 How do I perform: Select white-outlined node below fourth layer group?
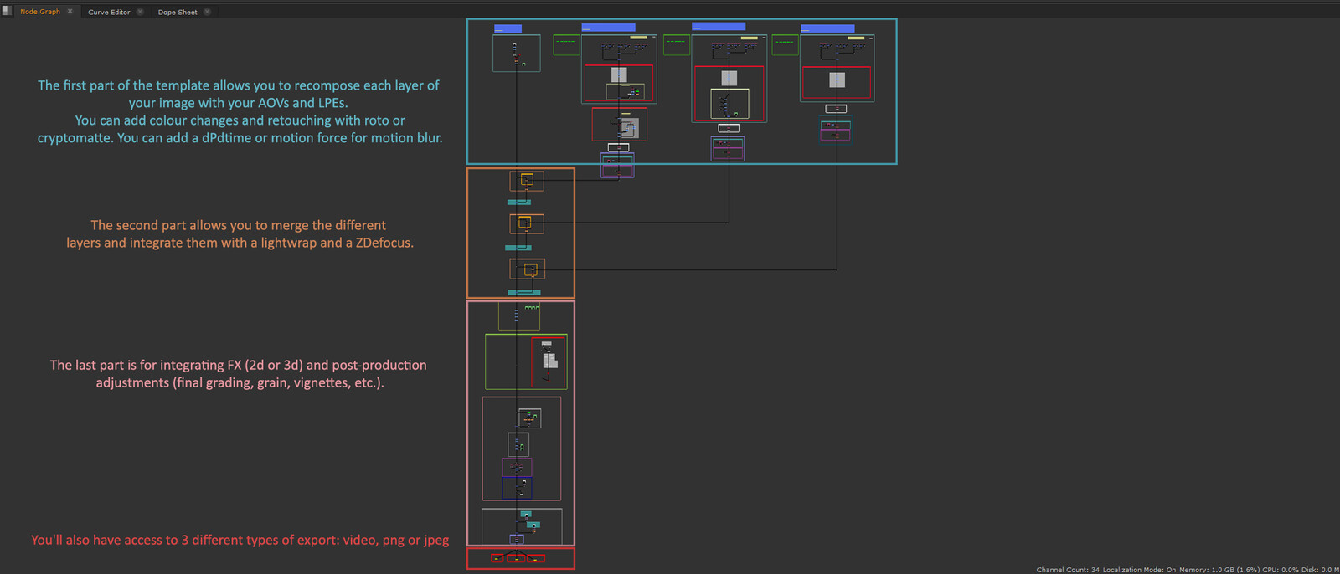[836, 109]
